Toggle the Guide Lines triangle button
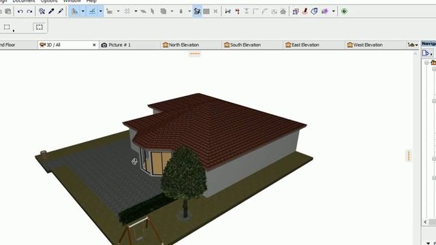The height and width of the screenshot is (245, 436). tap(74, 12)
